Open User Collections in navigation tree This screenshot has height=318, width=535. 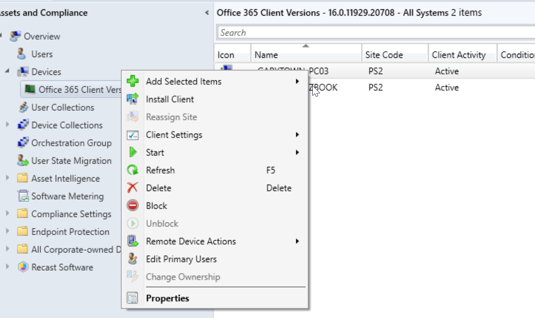point(63,107)
